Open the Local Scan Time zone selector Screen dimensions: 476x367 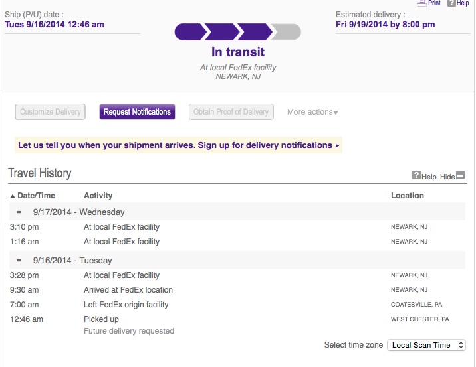[x=426, y=345]
